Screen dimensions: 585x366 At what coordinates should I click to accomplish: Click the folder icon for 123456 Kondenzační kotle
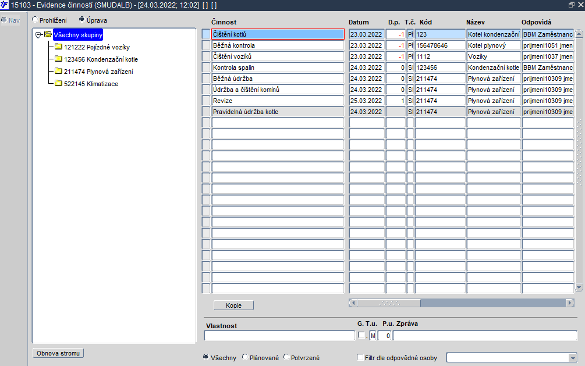pyautogui.click(x=58, y=59)
